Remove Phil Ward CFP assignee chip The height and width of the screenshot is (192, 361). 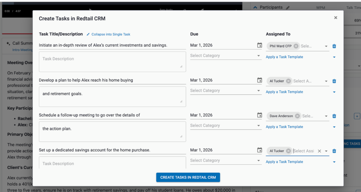pos(296,46)
